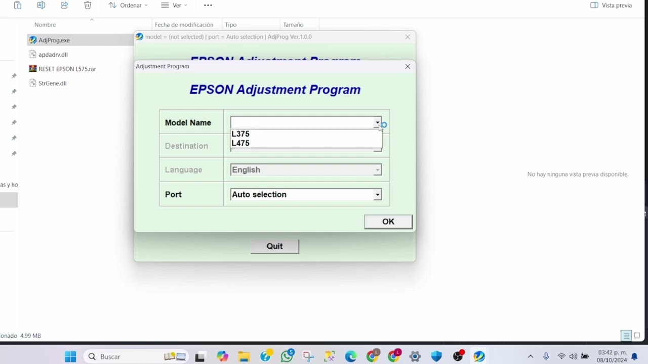Expand the Language dropdown arrow
Viewport: 648px width, 364px height.
coord(377,170)
